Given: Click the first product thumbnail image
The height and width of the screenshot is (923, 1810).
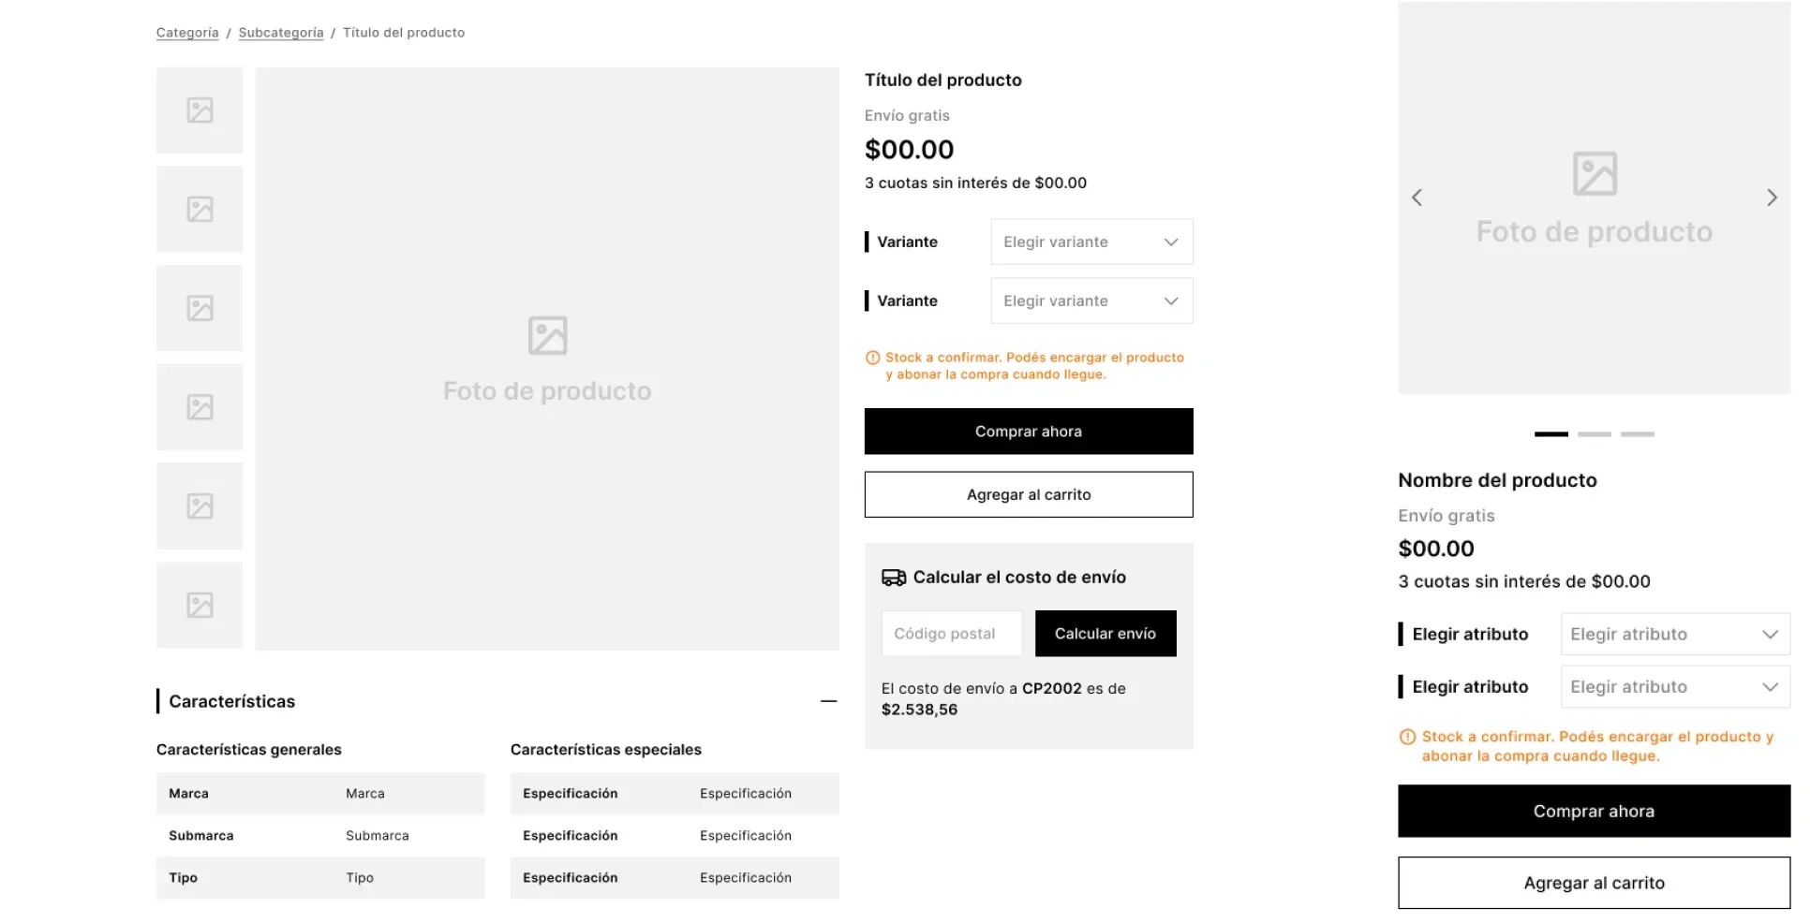Looking at the screenshot, I should point(200,110).
